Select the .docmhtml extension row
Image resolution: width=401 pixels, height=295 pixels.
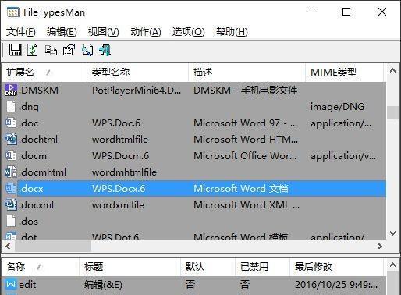point(193,172)
